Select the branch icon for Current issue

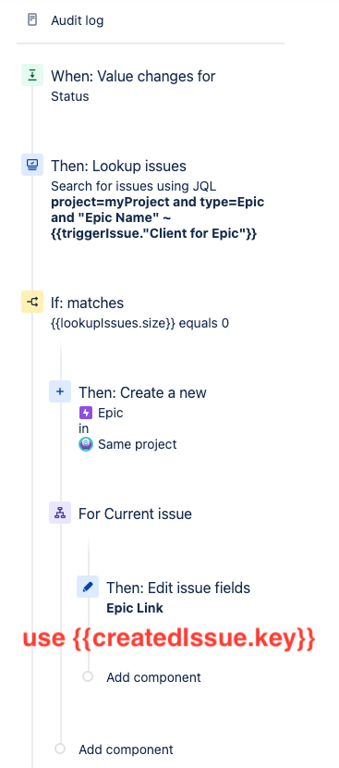click(60, 513)
